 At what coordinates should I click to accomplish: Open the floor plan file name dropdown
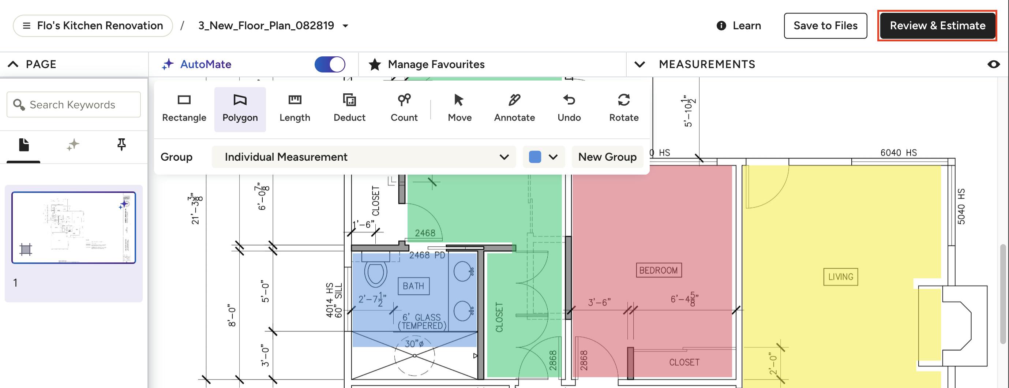click(x=345, y=26)
